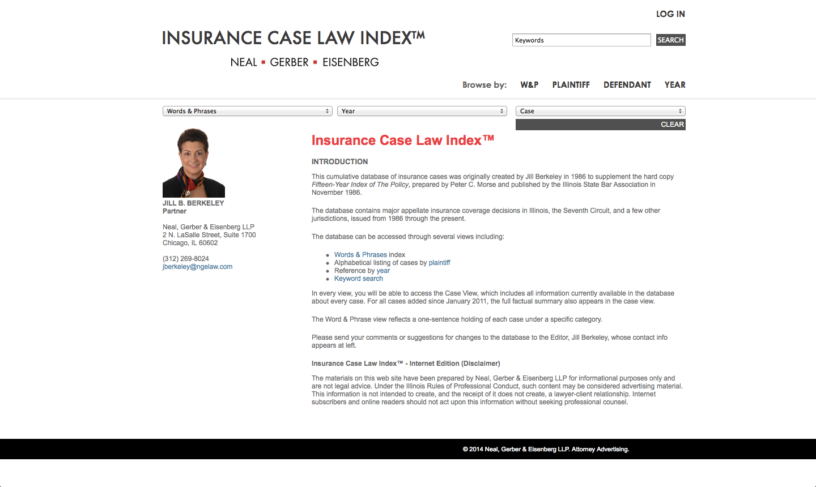This screenshot has width=816, height=487.
Task: Click the 'Browse by:' label
Action: 484,85
